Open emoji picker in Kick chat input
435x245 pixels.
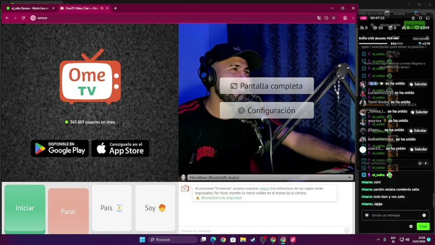coord(424,215)
